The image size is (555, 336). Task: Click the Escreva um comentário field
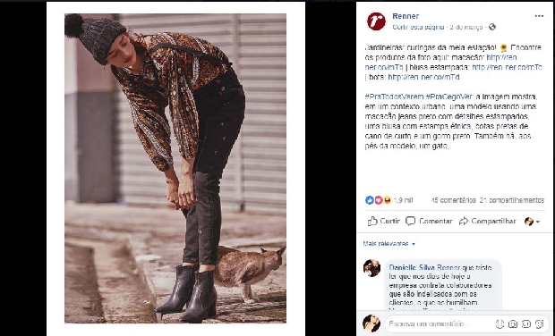coord(440,323)
